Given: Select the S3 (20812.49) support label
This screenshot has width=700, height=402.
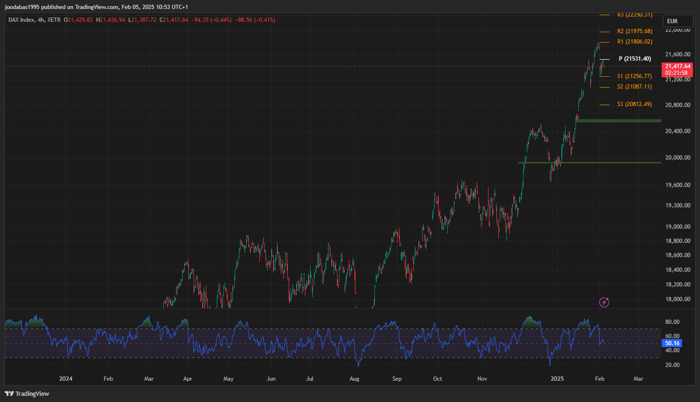Looking at the screenshot, I should (634, 104).
